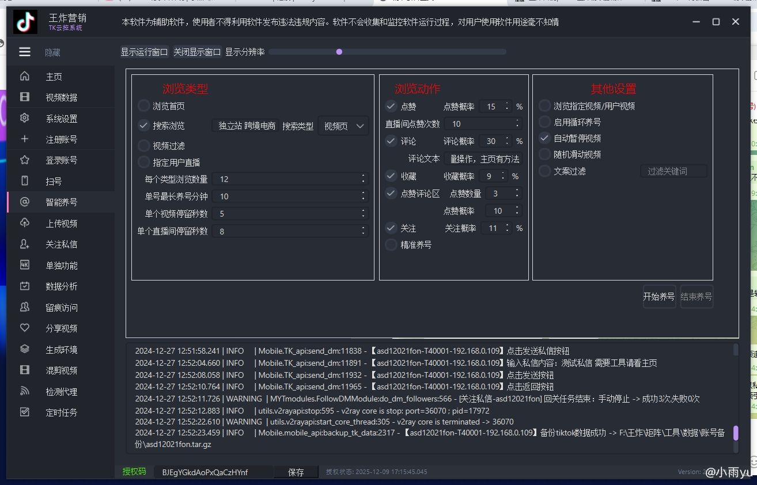Open the 搜索类型 视频页 dropdown

point(343,126)
